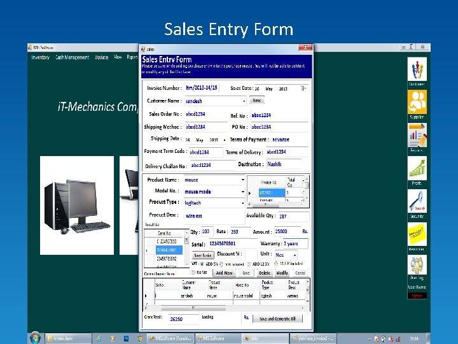
Task: Expand the Product Name dropdown
Action: [243, 180]
